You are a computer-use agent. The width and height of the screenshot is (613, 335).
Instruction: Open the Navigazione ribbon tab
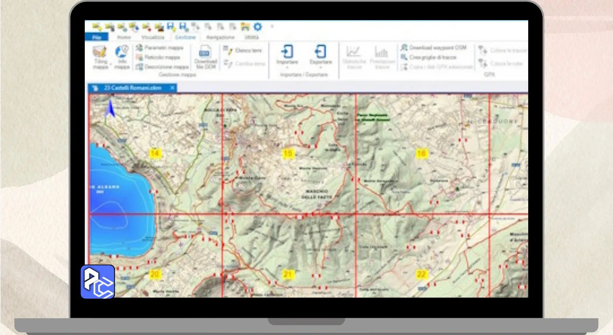220,37
